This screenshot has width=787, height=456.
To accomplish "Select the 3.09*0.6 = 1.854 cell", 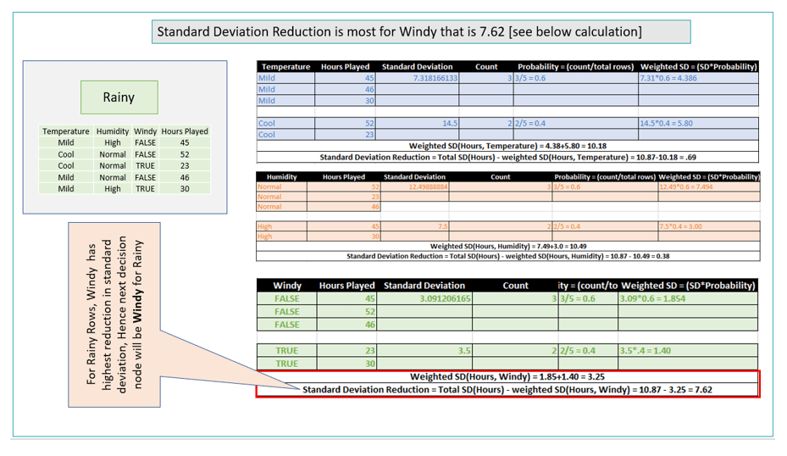I will pyautogui.click(x=687, y=298).
